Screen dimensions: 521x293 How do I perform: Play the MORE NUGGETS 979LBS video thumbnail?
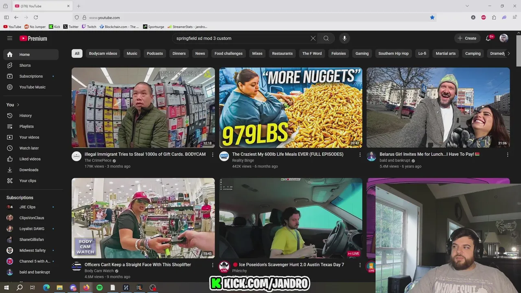tap(291, 108)
